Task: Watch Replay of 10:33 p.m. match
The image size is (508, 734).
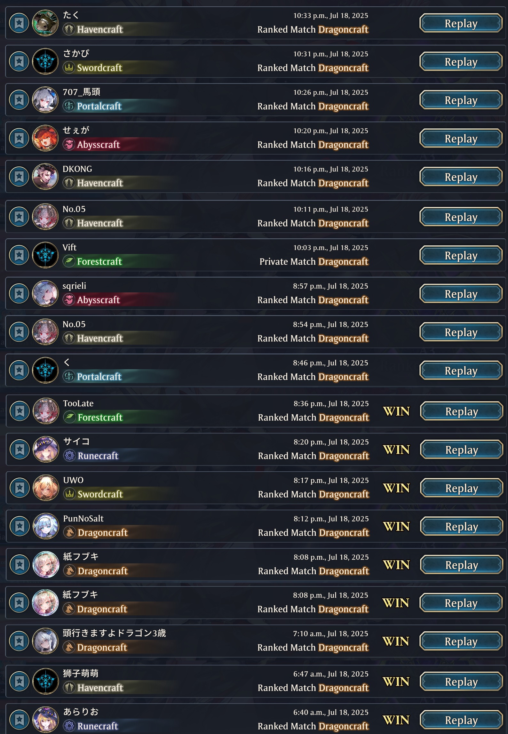Action: pyautogui.click(x=461, y=23)
